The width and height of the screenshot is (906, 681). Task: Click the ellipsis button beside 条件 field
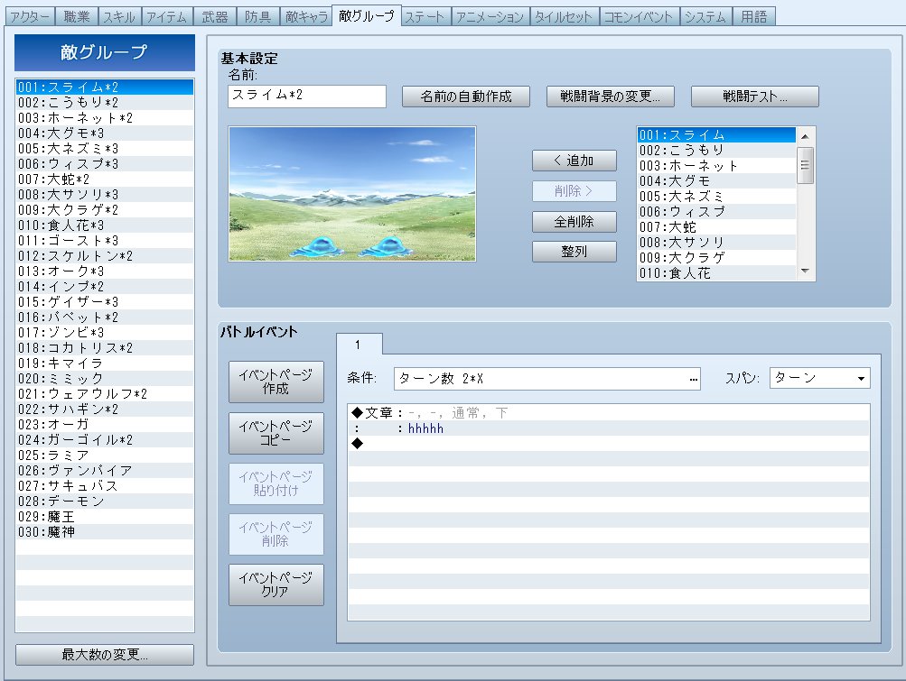694,379
